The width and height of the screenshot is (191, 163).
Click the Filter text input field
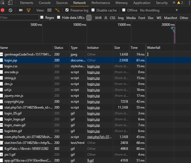point(19,18)
